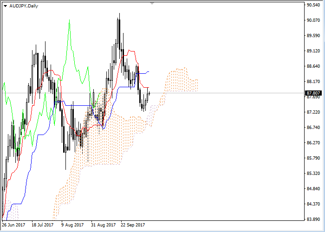Viewport: 325px width, 232px height.
Task: Click the 9 Aug 2017 date label
Action: coord(72,225)
